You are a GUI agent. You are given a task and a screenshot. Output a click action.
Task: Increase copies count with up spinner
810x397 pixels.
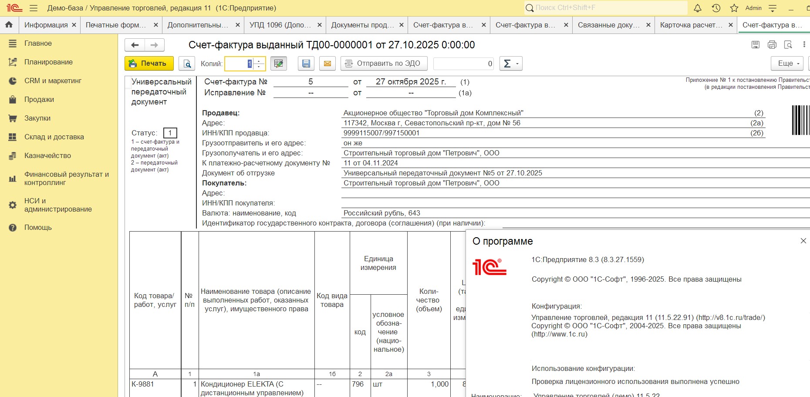pos(259,61)
